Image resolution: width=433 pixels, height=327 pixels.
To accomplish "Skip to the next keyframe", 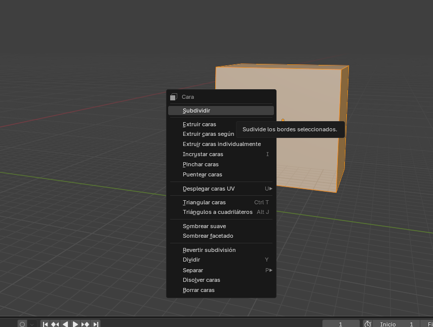I will [85, 324].
